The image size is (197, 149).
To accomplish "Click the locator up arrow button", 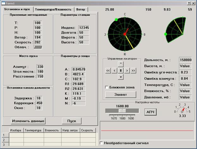I will tap(120, 64).
